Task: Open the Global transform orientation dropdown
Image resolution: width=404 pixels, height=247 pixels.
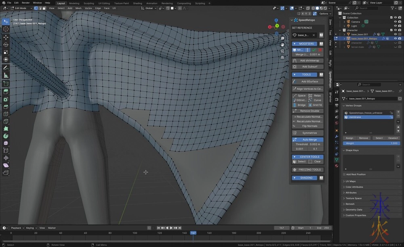Action: pyautogui.click(x=149, y=8)
